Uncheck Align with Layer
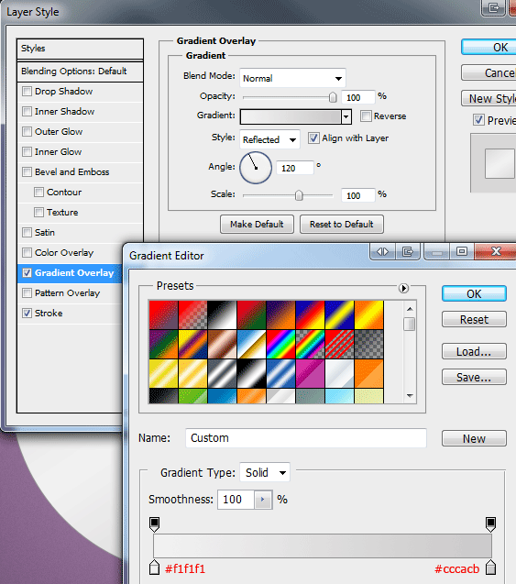The width and height of the screenshot is (516, 584). coord(313,138)
